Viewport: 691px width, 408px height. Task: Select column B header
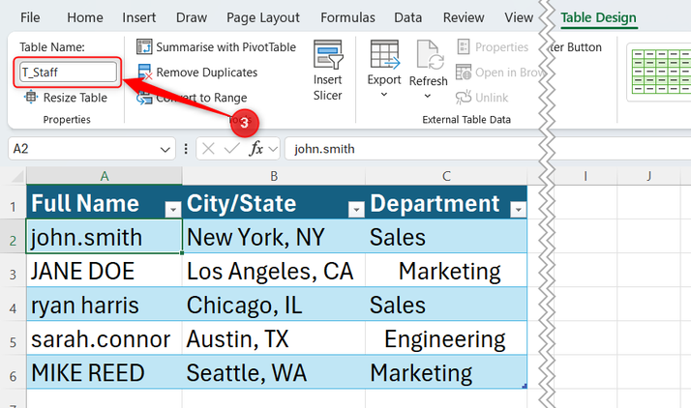[274, 176]
